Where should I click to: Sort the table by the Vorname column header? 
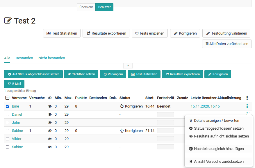pos(19,98)
